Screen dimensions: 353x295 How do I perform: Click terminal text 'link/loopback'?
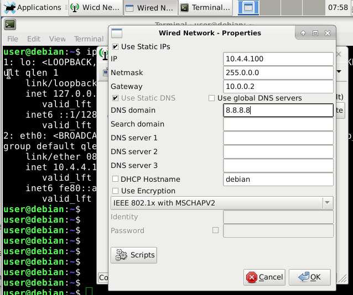61,83
